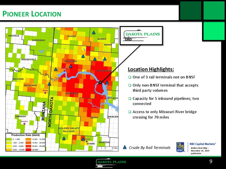
Task: Click the Dakota Plains logo in the footer
Action: click(111, 163)
